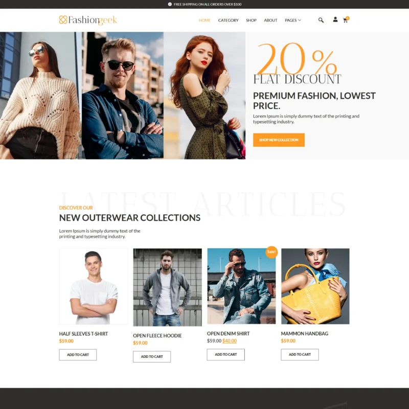Click the Fashiongeek logo

pyautogui.click(x=88, y=20)
